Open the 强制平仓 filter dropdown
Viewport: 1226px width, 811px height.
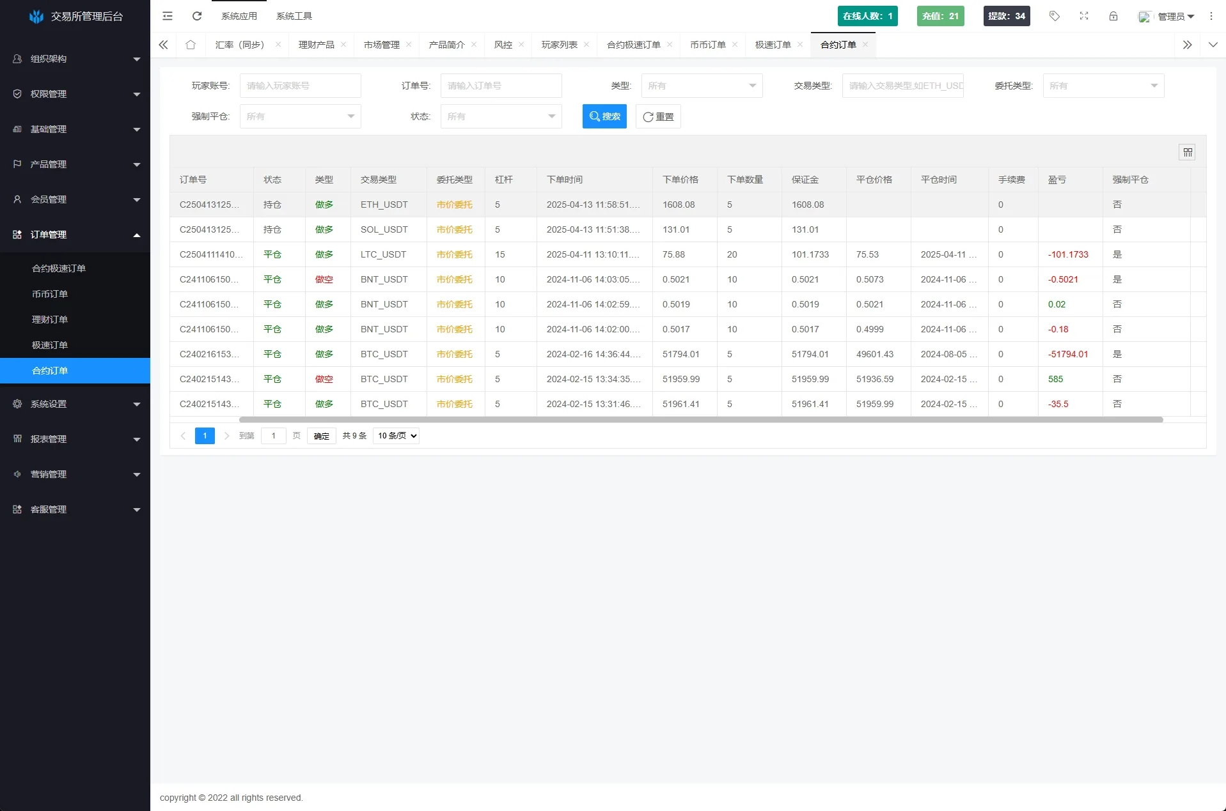[300, 116]
